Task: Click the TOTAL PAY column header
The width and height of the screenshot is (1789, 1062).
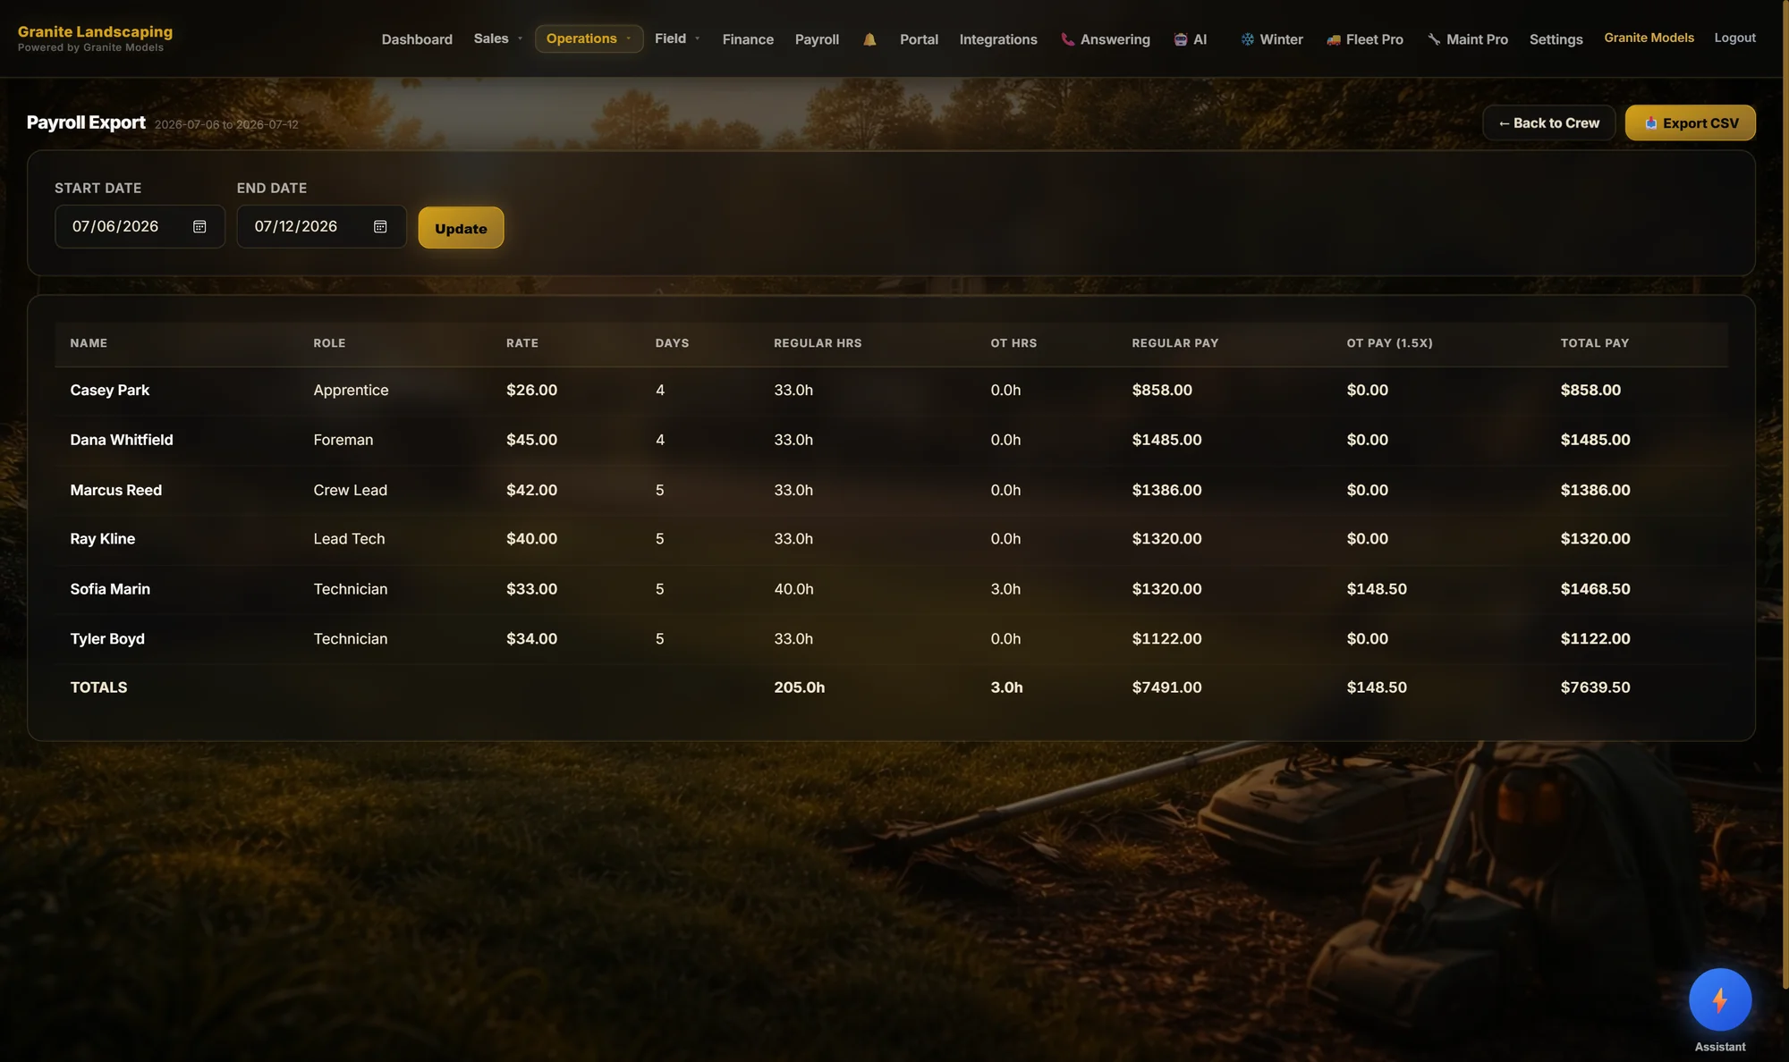Action: point(1594,343)
